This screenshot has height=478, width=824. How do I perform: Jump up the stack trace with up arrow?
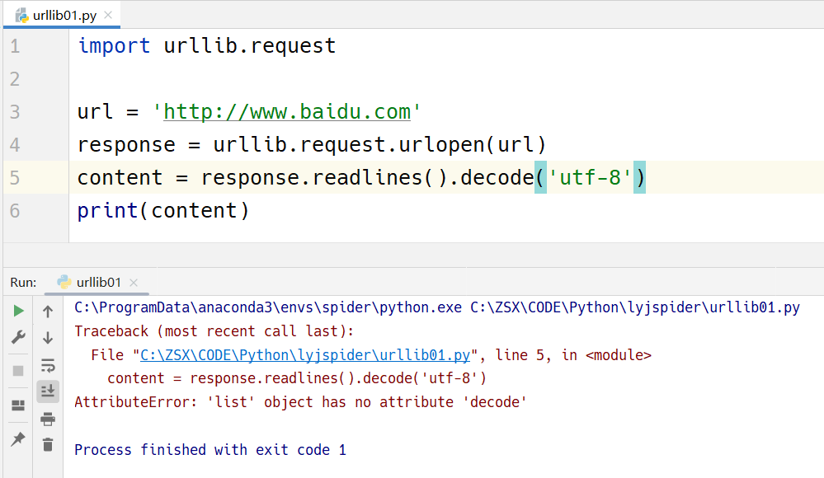[x=48, y=312]
